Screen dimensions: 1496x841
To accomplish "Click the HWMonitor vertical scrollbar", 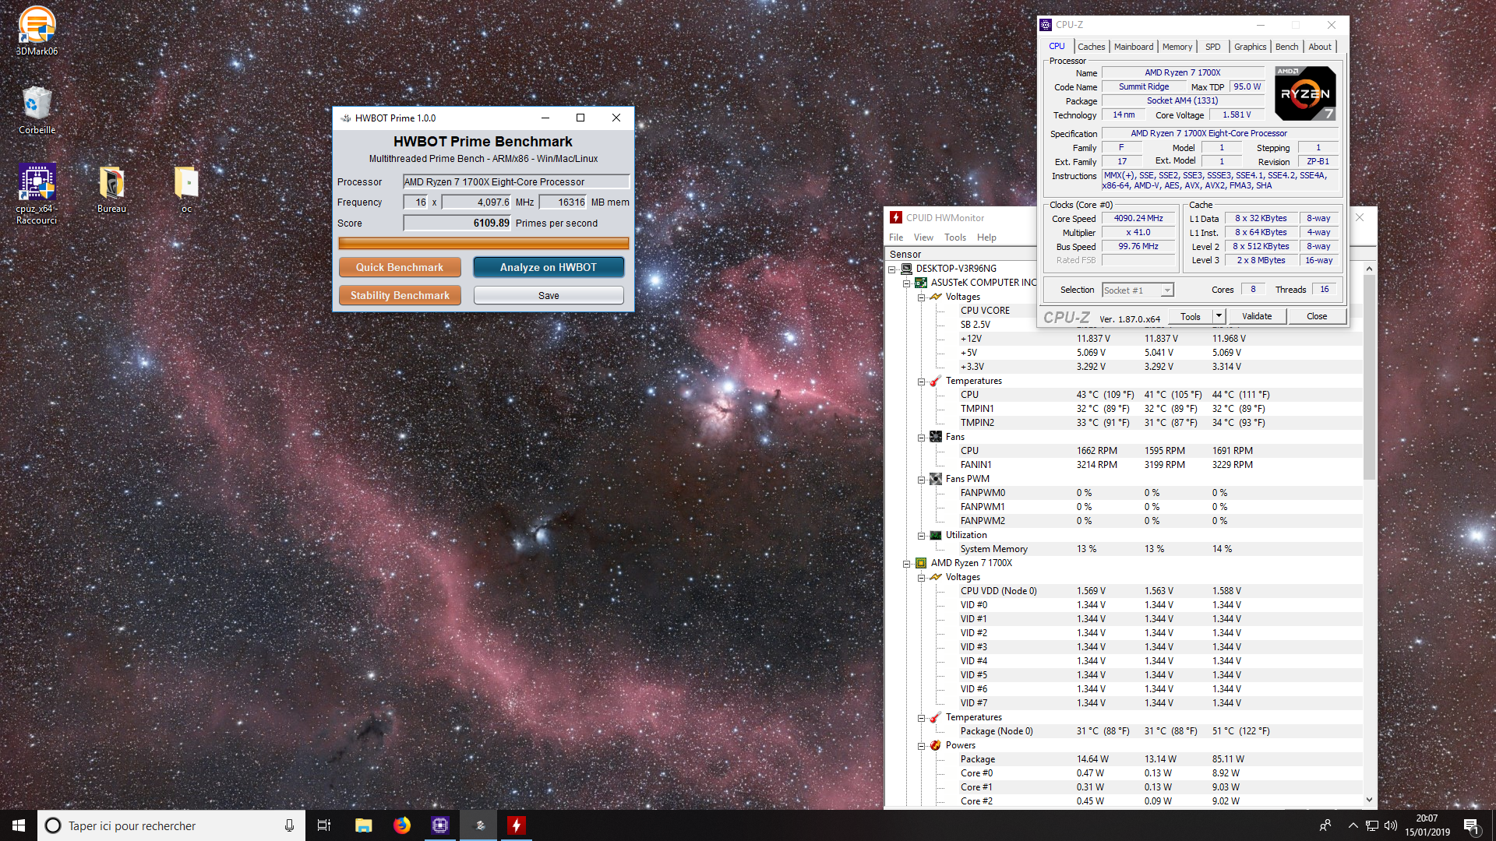I will [1369, 377].
